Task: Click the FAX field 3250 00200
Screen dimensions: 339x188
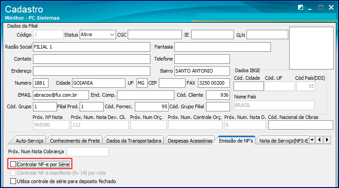Action: 214,83
